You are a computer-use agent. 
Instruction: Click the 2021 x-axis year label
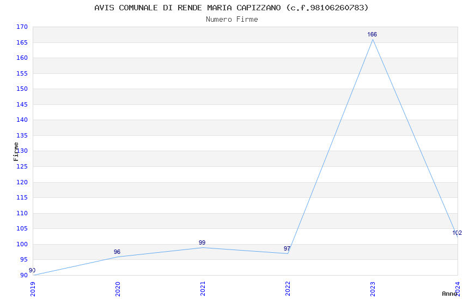(203, 289)
